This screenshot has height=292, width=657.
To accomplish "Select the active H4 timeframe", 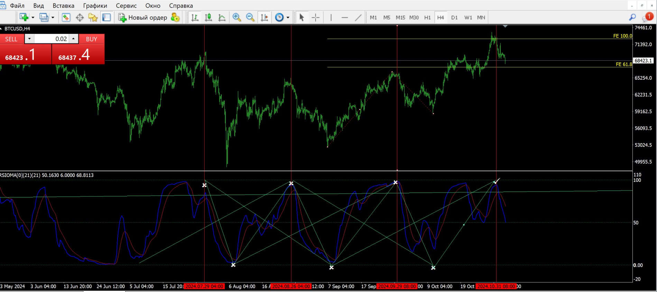I will pyautogui.click(x=441, y=17).
